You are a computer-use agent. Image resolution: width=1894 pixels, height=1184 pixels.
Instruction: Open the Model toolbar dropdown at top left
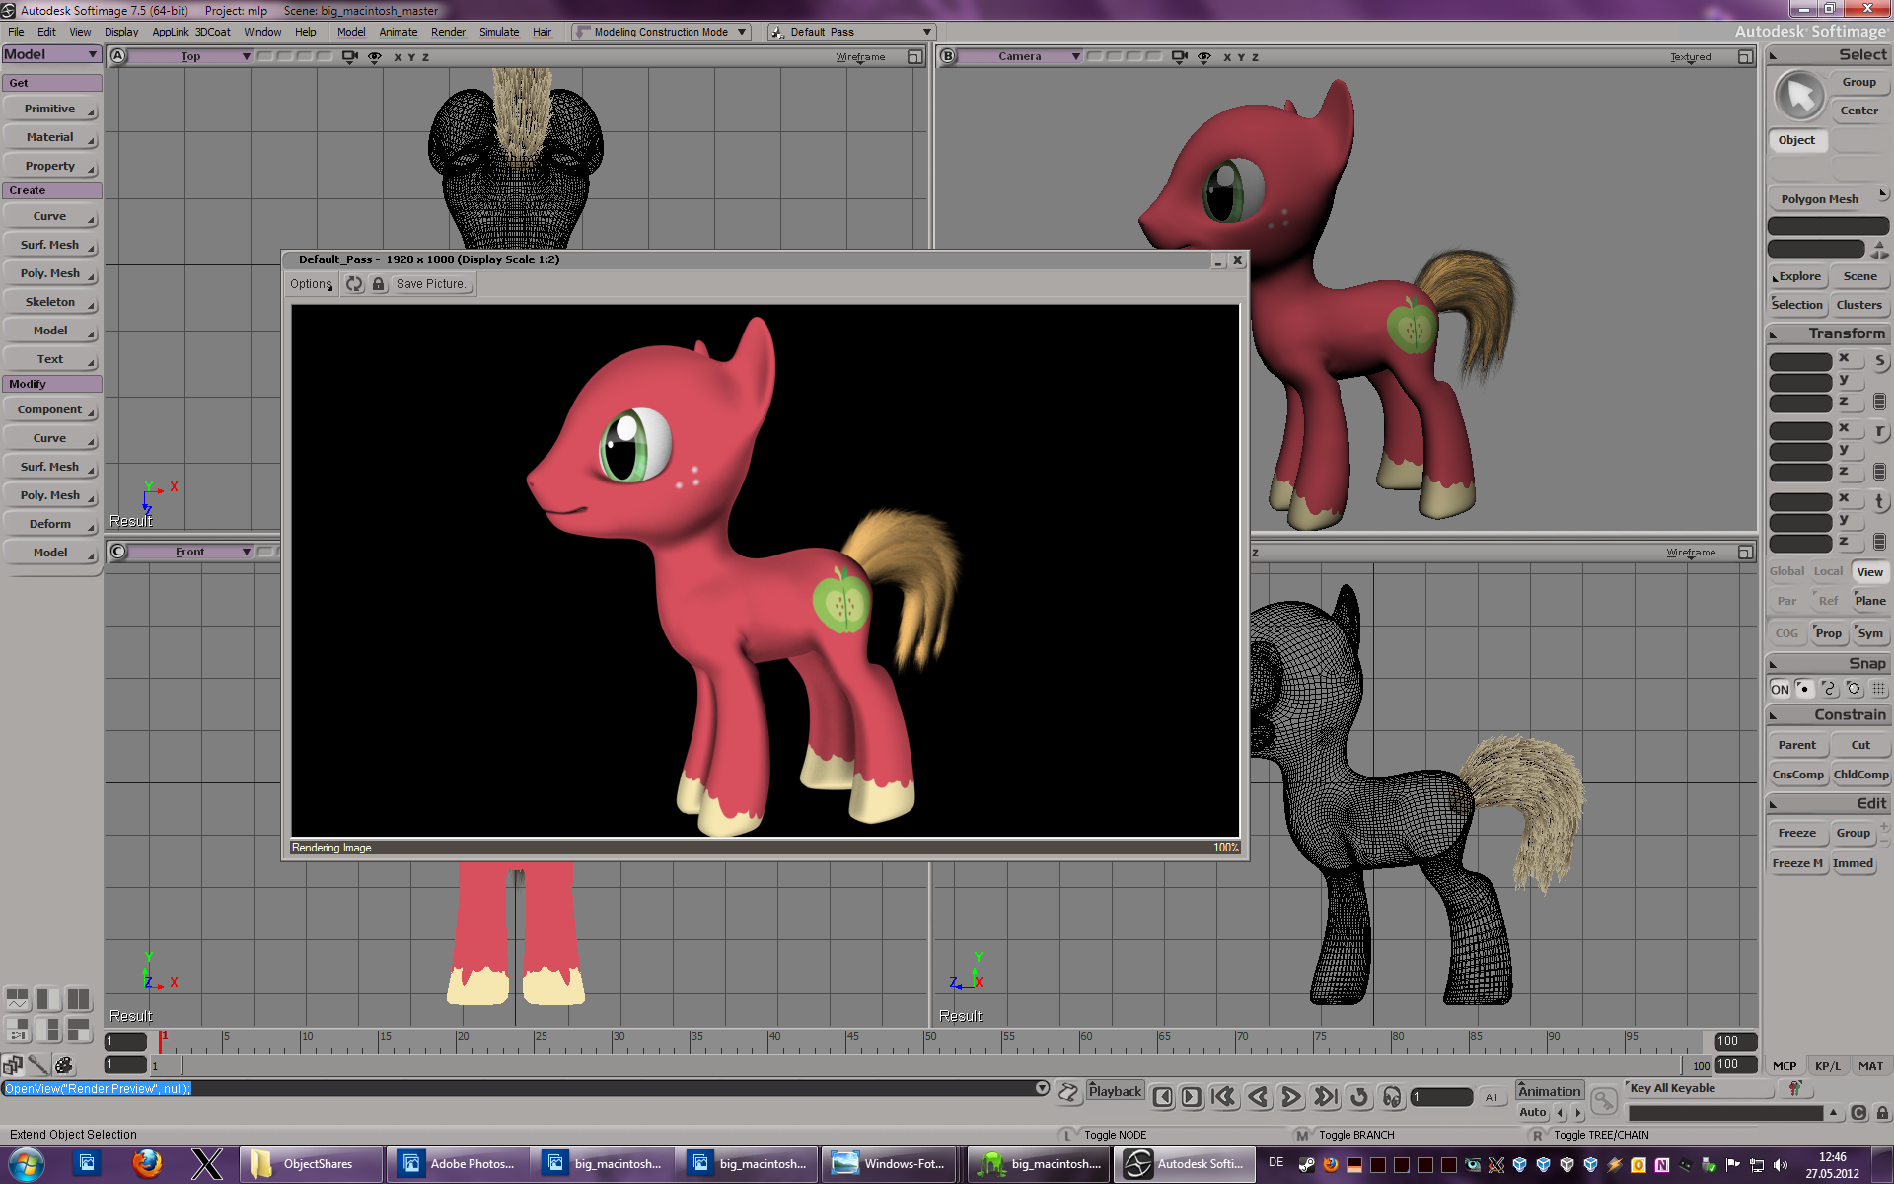click(51, 54)
